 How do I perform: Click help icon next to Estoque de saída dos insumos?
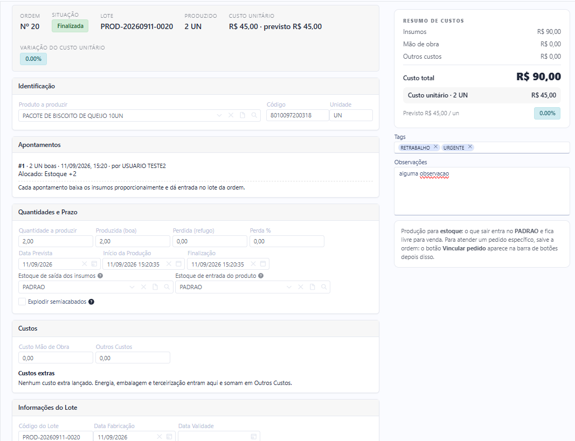tap(100, 276)
